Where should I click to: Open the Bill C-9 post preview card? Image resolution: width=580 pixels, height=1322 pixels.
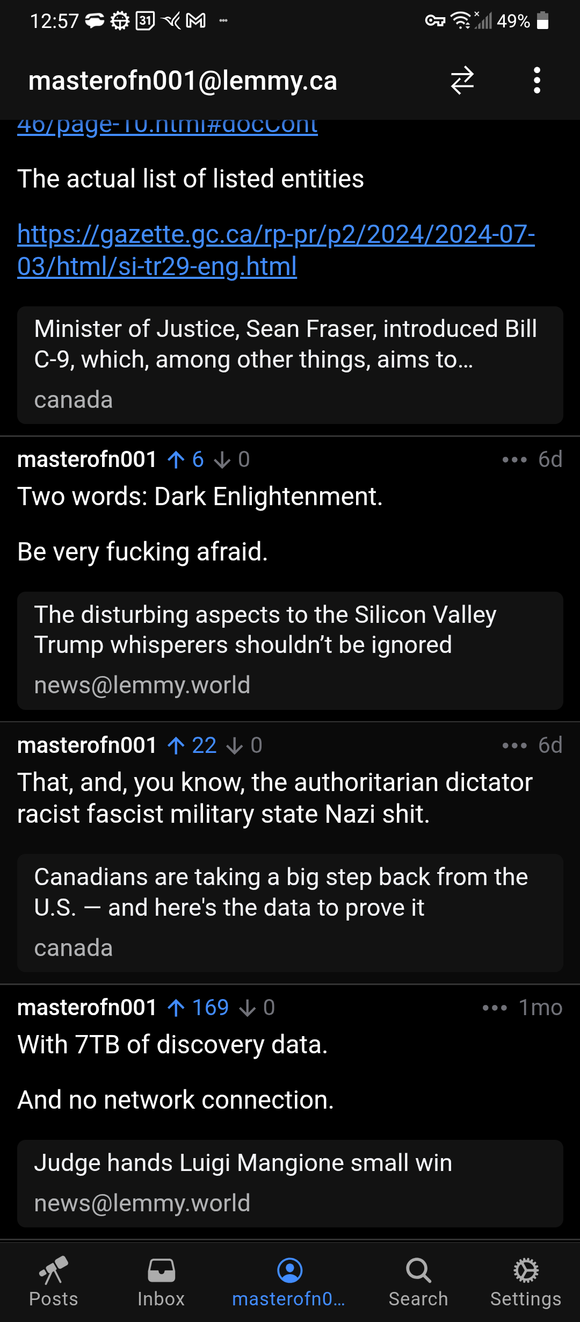(290, 365)
